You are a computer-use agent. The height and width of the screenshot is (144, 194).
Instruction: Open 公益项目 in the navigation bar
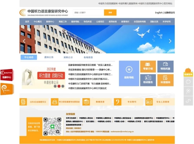coord(100,22)
